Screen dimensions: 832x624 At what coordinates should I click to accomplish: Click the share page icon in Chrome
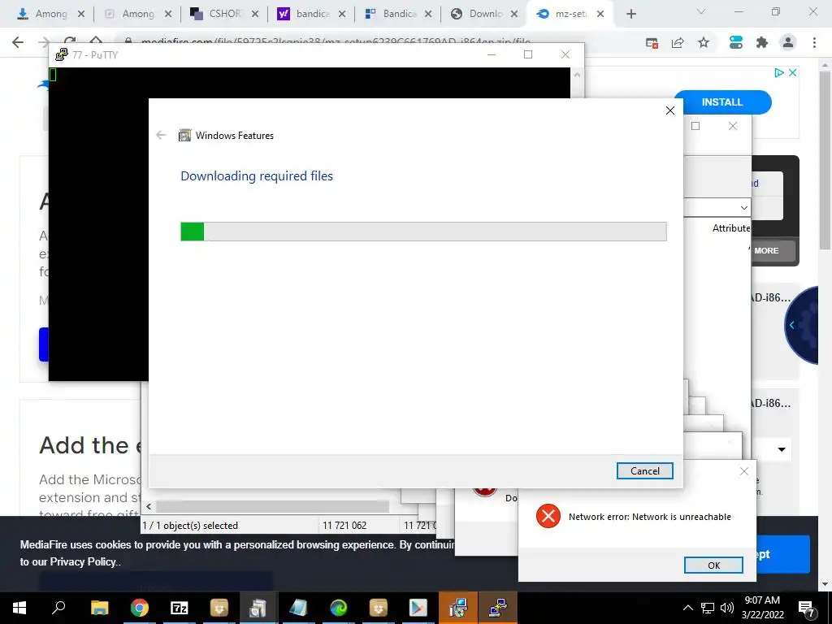[678, 43]
